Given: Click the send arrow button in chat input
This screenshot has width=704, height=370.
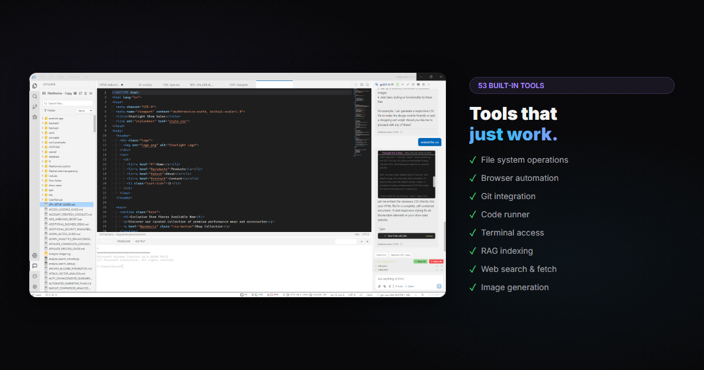Looking at the screenshot, I should [439, 286].
